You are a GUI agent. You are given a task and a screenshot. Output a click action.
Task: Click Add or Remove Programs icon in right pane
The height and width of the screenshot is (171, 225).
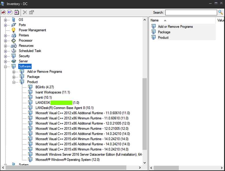[x=153, y=27]
